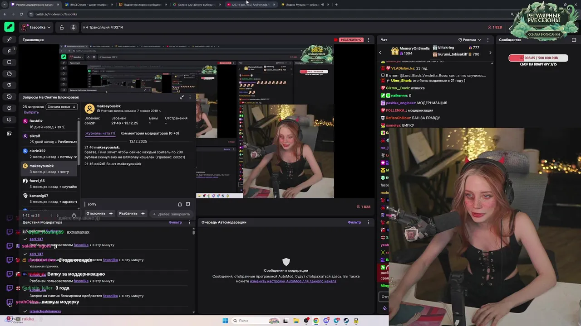Click the report icon beside the sorry message
This screenshot has height=326, width=581.
point(188,204)
